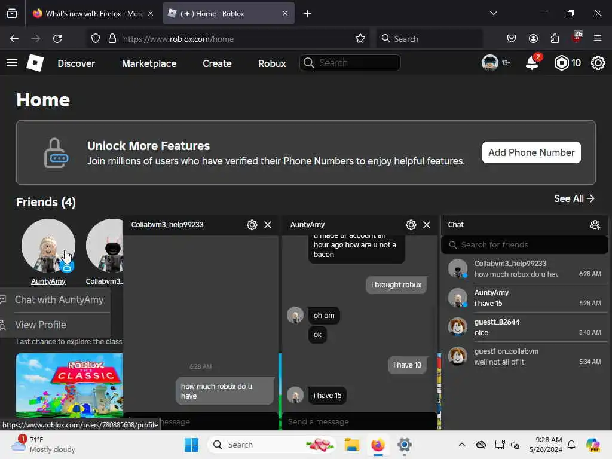Click Collabvm3_ friend avatar

click(x=105, y=246)
